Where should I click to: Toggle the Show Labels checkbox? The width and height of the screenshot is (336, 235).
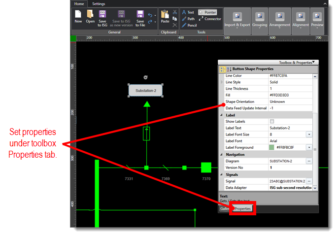click(272, 121)
